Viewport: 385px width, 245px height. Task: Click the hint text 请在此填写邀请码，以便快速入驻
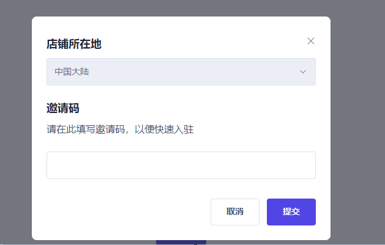(x=120, y=130)
